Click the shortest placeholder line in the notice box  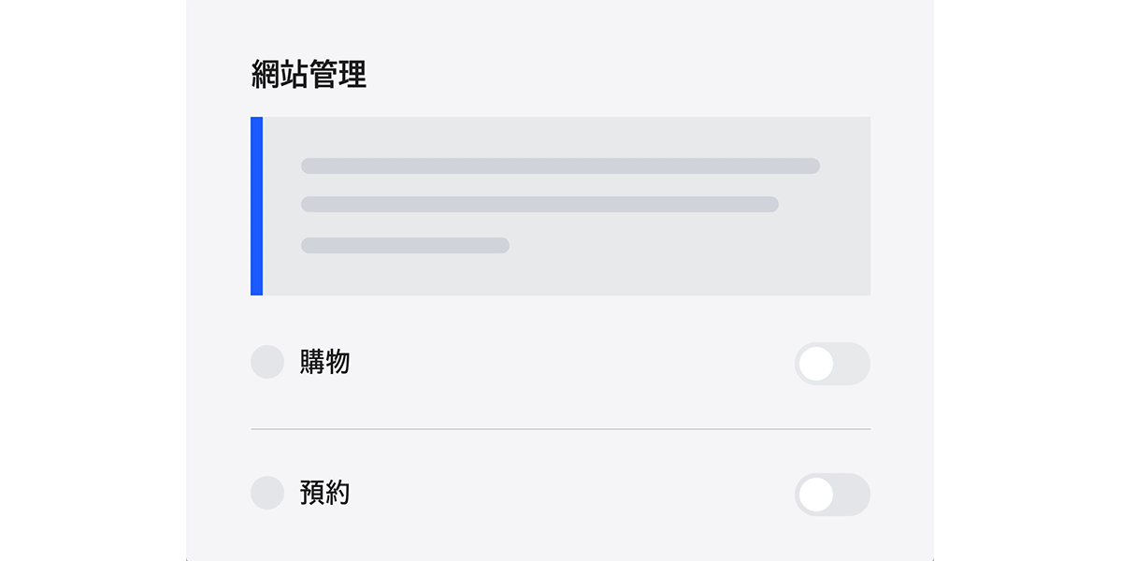405,245
